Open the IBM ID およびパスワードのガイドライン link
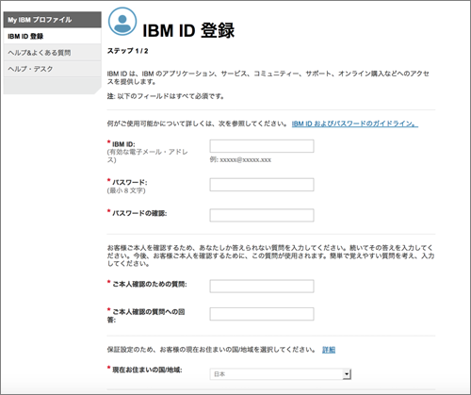The height and width of the screenshot is (395, 471). [355, 123]
